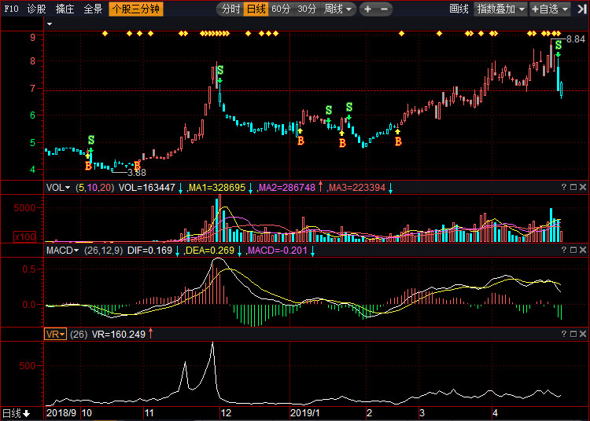Click the jump-to-end arrow icon
The image size is (590, 421).
pyautogui.click(x=581, y=9)
